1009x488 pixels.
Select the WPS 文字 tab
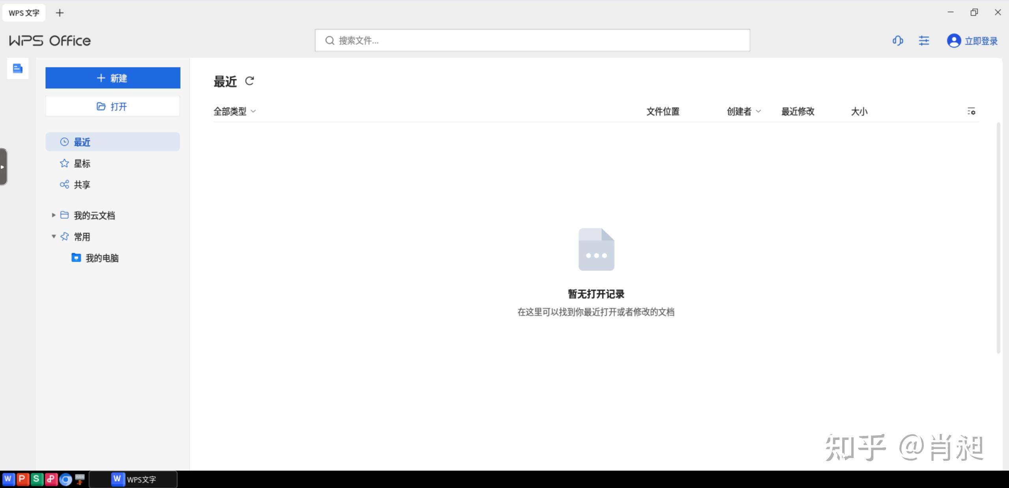click(x=24, y=13)
